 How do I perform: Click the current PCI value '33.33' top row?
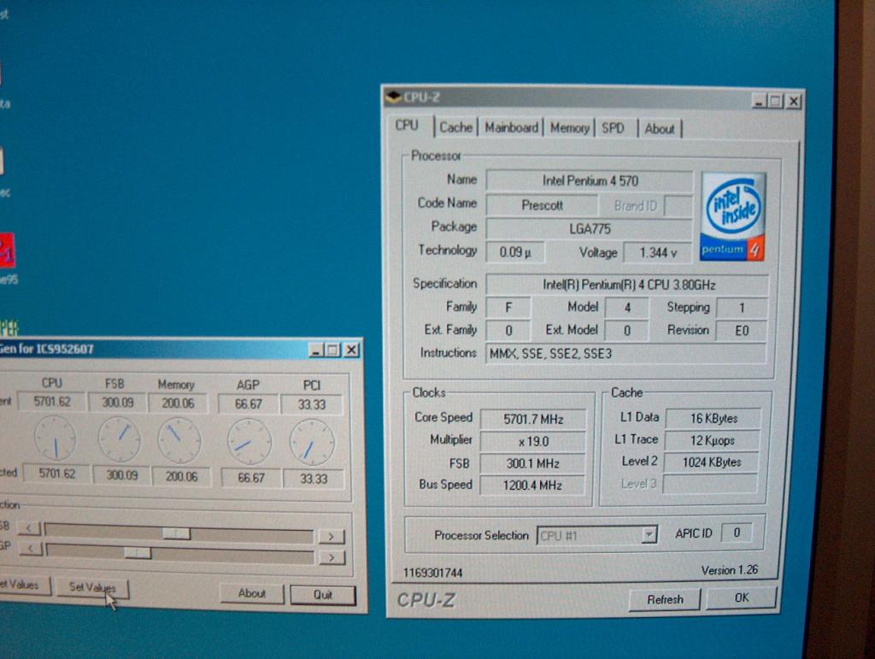(311, 404)
